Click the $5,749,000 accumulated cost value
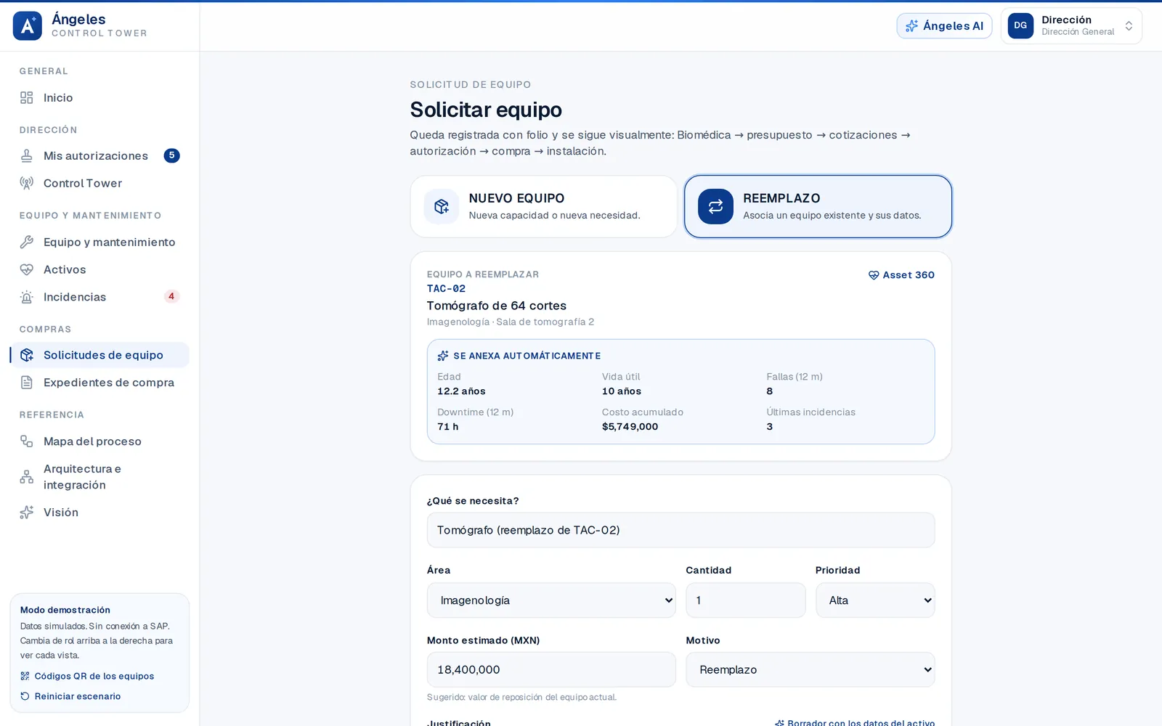The height and width of the screenshot is (726, 1162). tap(630, 427)
